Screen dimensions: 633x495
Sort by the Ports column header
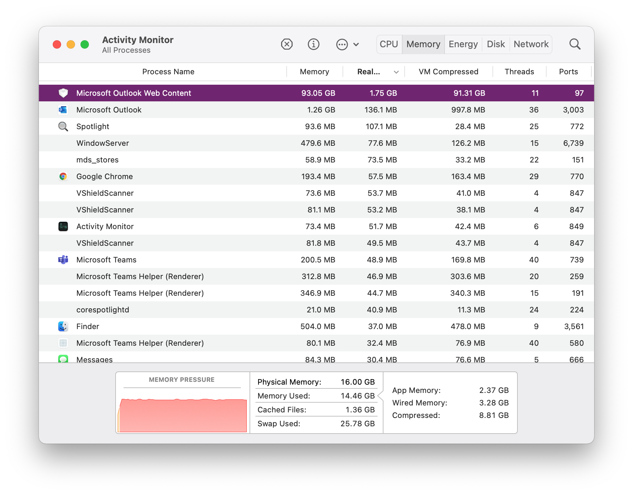point(568,72)
